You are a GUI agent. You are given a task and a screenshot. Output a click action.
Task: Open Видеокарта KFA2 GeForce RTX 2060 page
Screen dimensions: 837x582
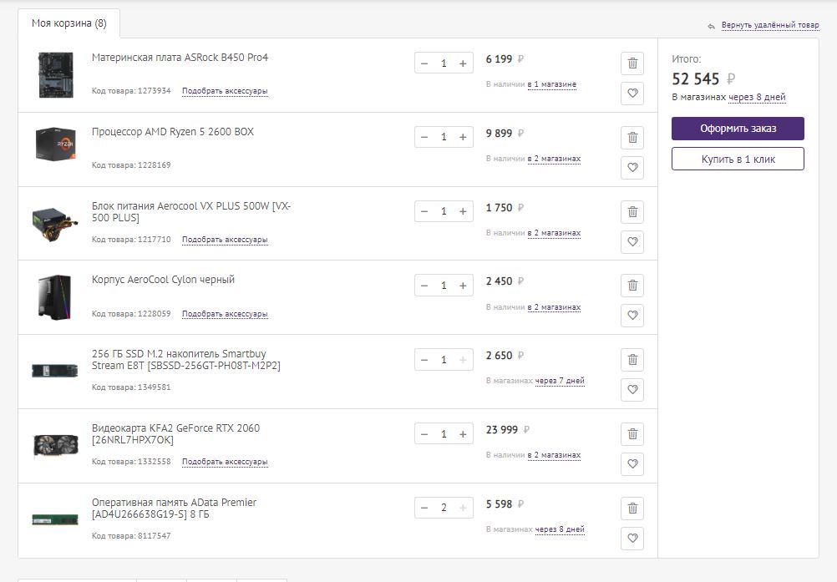[175, 433]
